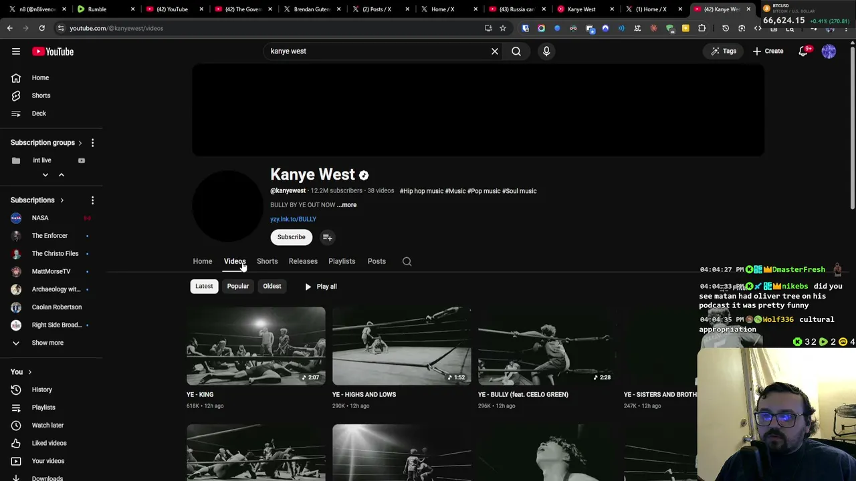Click add-to-group icon beside Subscribe
856x481 pixels.
coord(327,237)
